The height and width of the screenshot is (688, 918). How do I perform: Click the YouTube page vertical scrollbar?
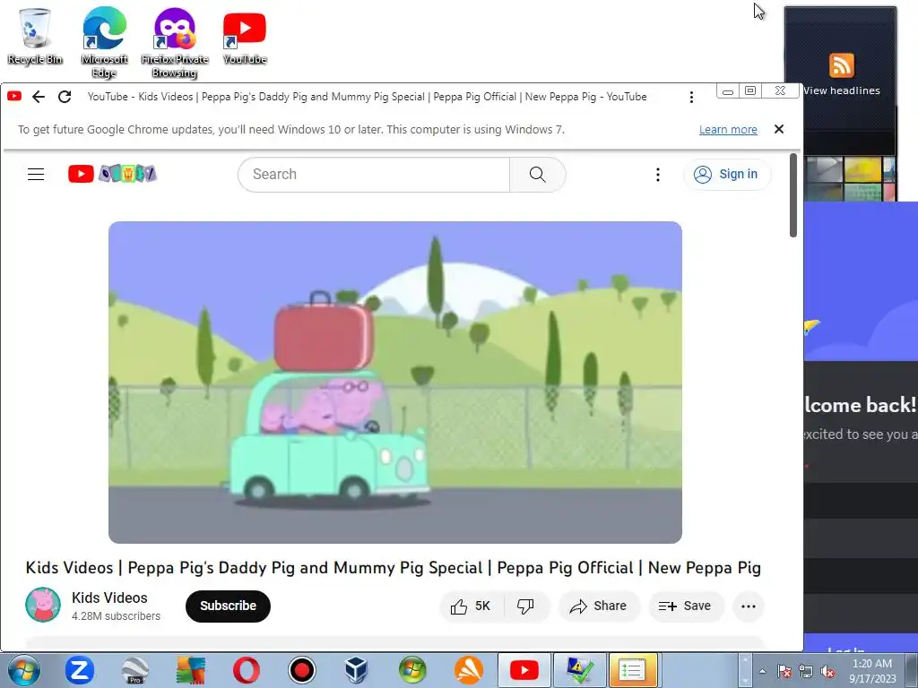point(793,195)
